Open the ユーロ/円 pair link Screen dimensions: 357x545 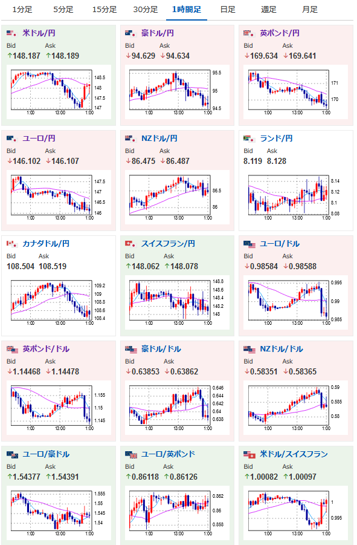39,139
